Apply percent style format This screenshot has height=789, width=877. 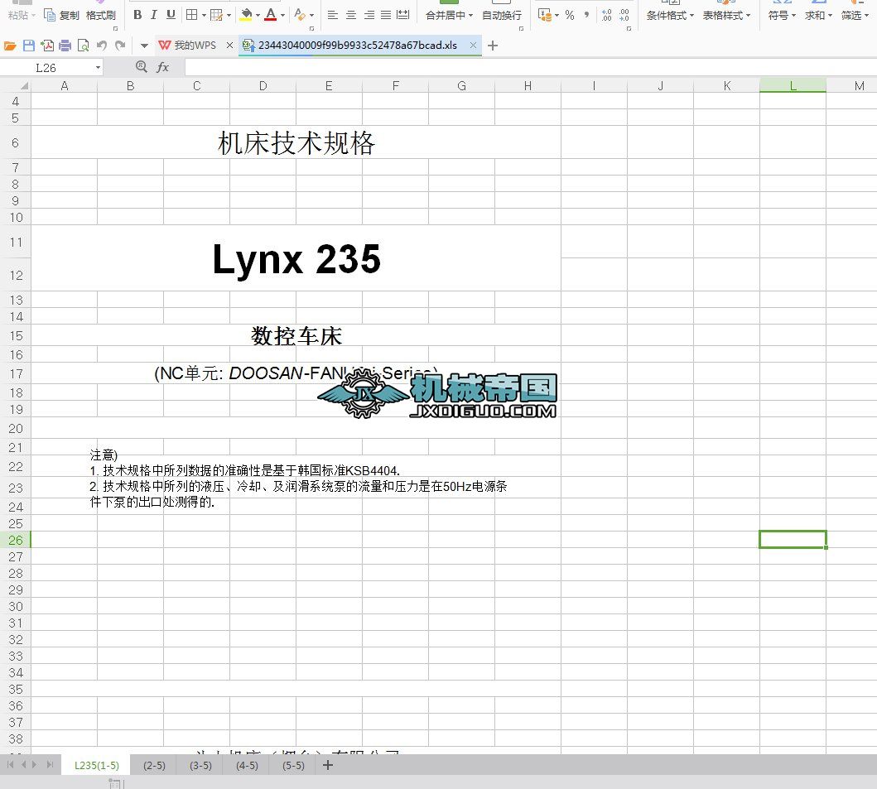[570, 15]
